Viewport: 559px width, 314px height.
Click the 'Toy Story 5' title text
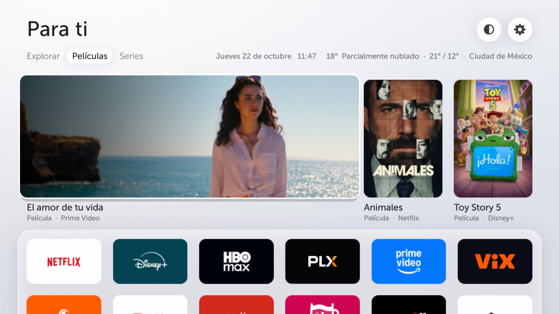pyautogui.click(x=477, y=207)
